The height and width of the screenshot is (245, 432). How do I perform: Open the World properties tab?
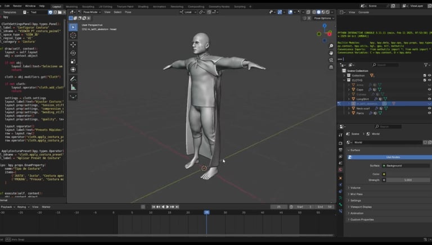340,170
